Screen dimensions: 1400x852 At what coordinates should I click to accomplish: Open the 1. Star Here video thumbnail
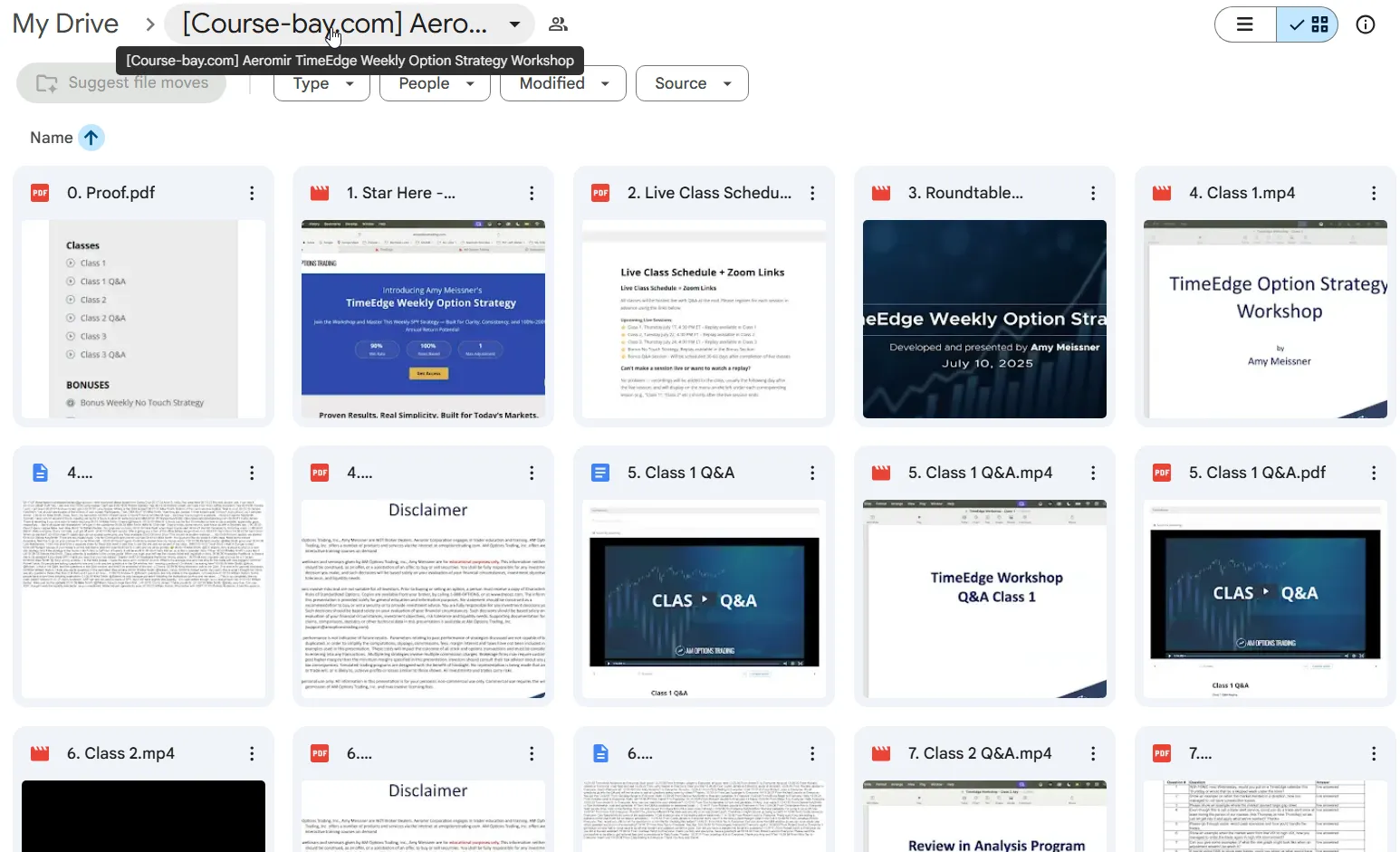point(423,319)
